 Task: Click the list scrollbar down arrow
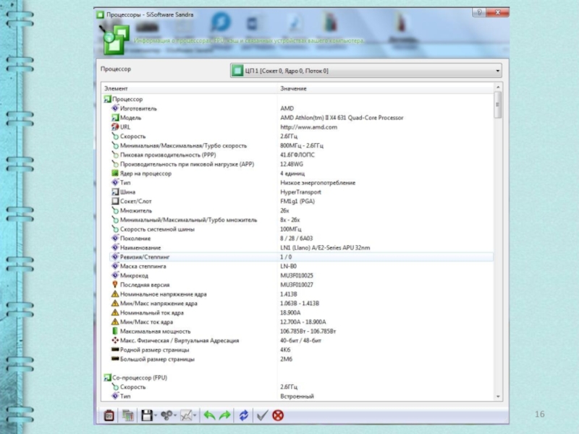498,396
